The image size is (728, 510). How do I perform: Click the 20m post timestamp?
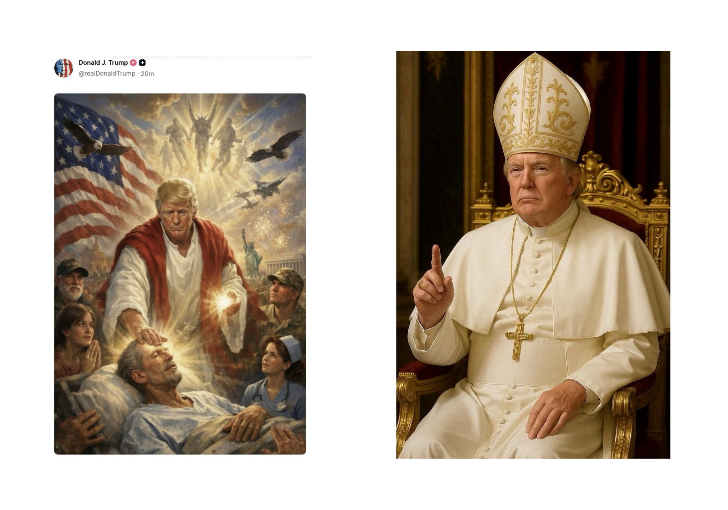coord(147,73)
